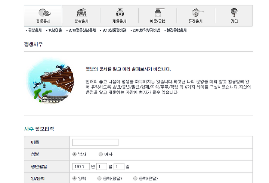Select 음력(윤달) leap lunar radio button
Screen dimensions: 269x183
135,179
